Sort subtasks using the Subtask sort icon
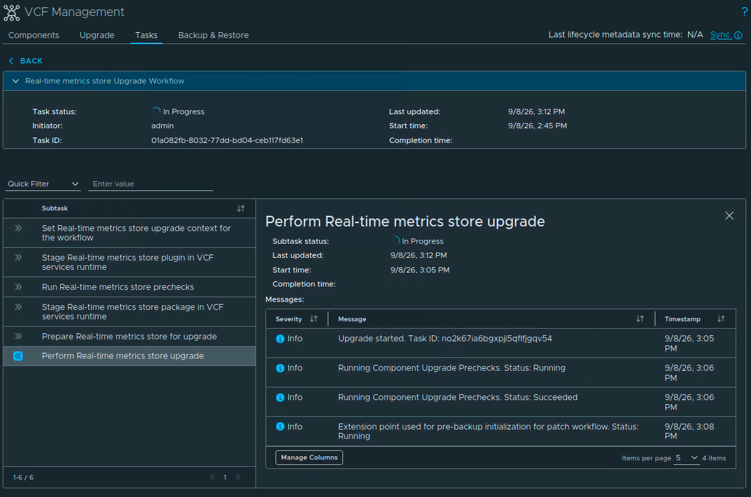The width and height of the screenshot is (751, 497). (x=241, y=208)
